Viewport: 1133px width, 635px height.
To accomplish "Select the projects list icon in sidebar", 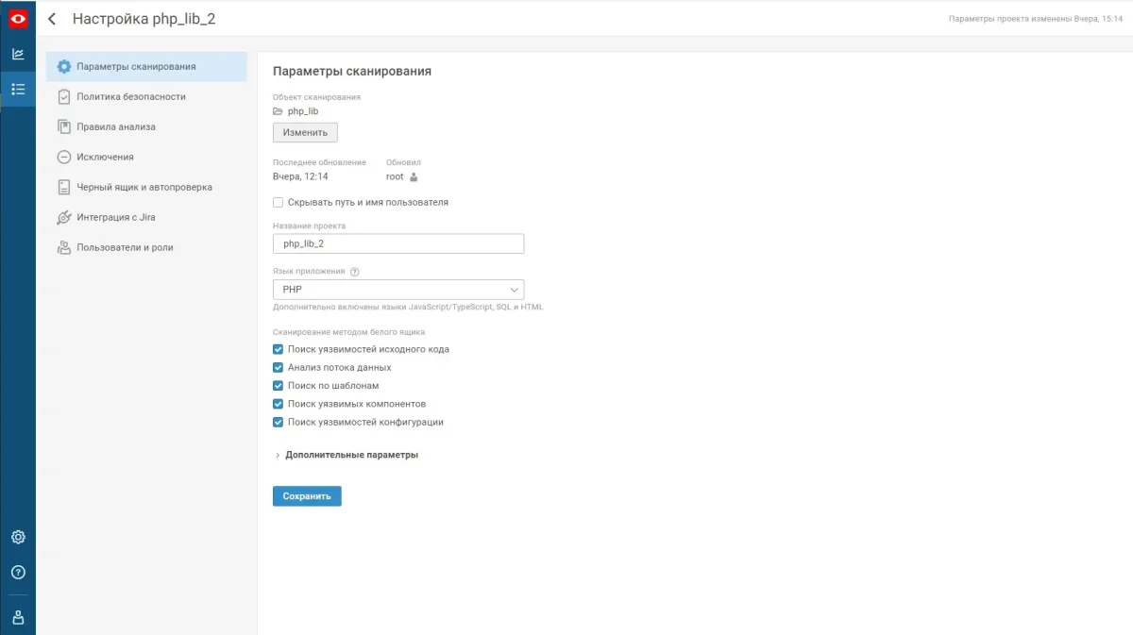I will 17,89.
